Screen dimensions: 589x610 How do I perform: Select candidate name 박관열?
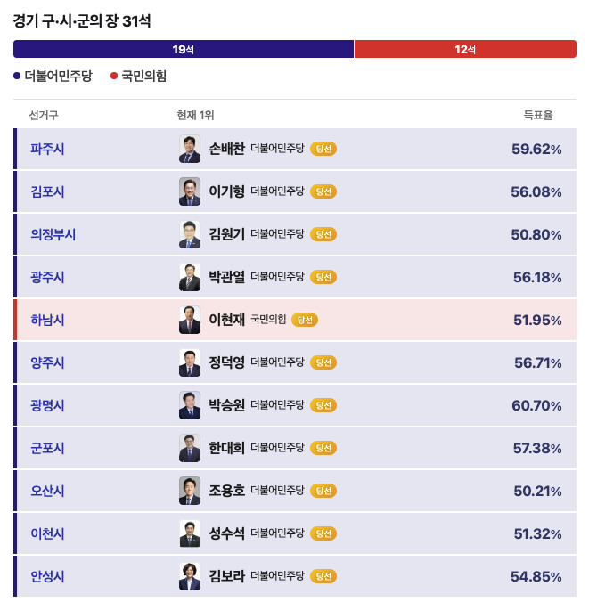tap(226, 277)
